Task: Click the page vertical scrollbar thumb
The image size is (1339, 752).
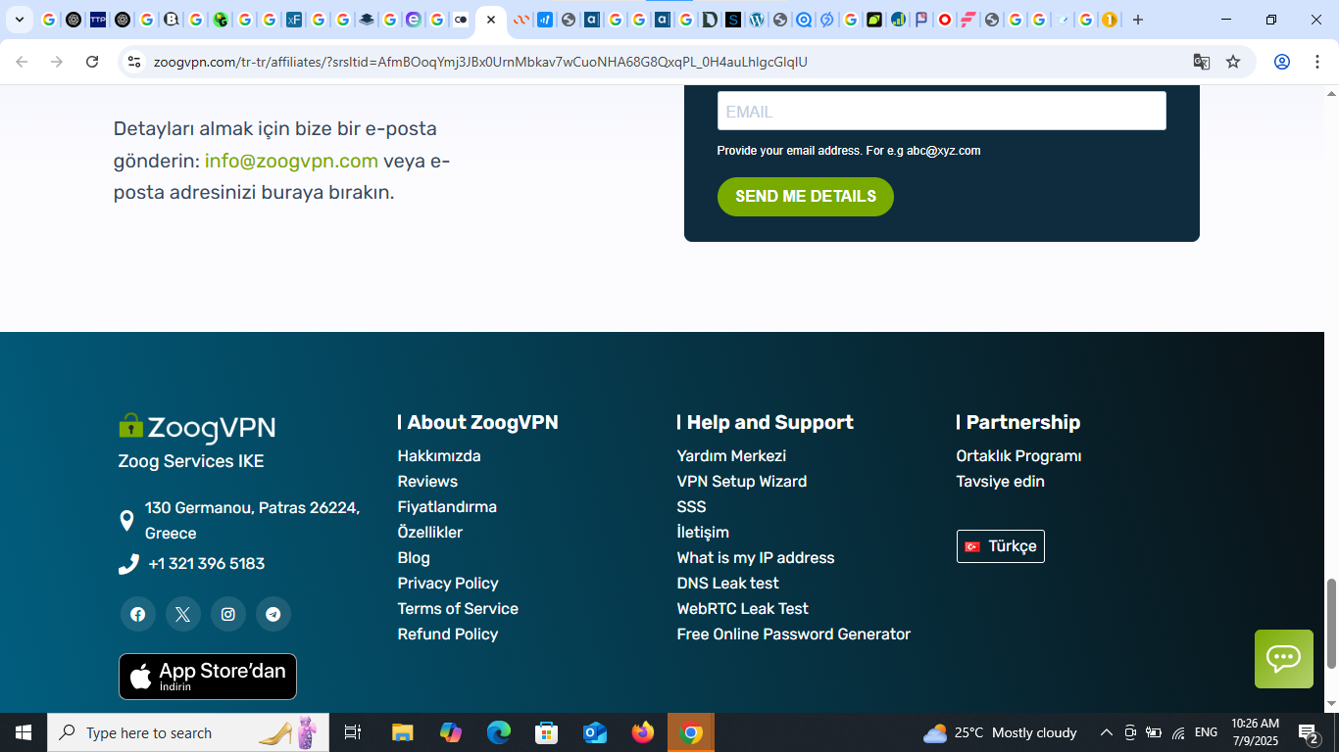Action: 1331,623
